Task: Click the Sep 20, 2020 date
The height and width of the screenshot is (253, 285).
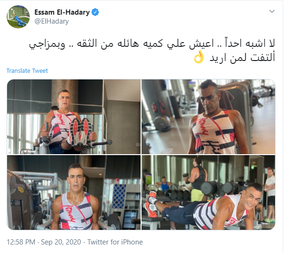Action: pyautogui.click(x=61, y=242)
